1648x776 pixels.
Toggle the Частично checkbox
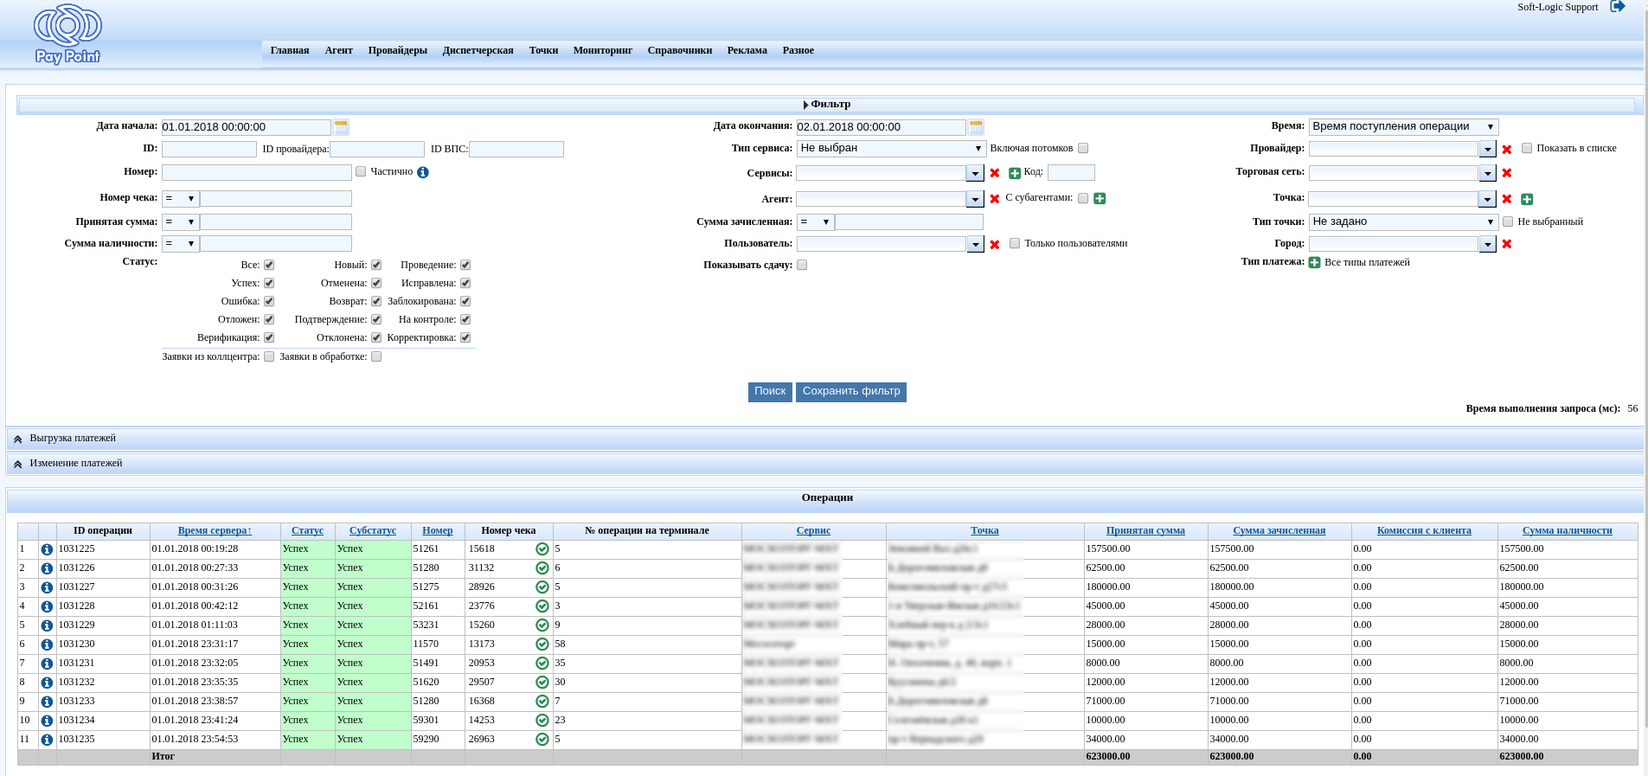[x=361, y=171]
